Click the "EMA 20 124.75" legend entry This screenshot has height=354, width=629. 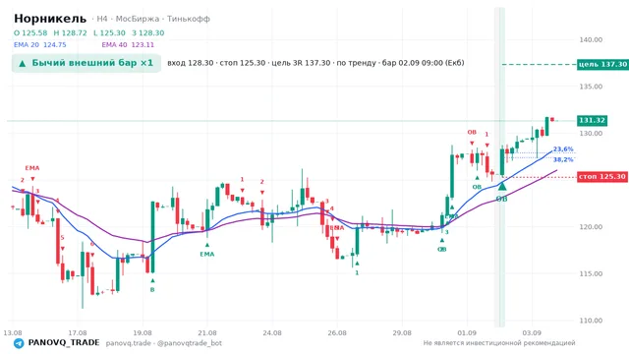pos(39,44)
